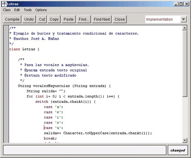
Task: Click the gray breakpoint margin beside the code
Action: coord(6,84)
